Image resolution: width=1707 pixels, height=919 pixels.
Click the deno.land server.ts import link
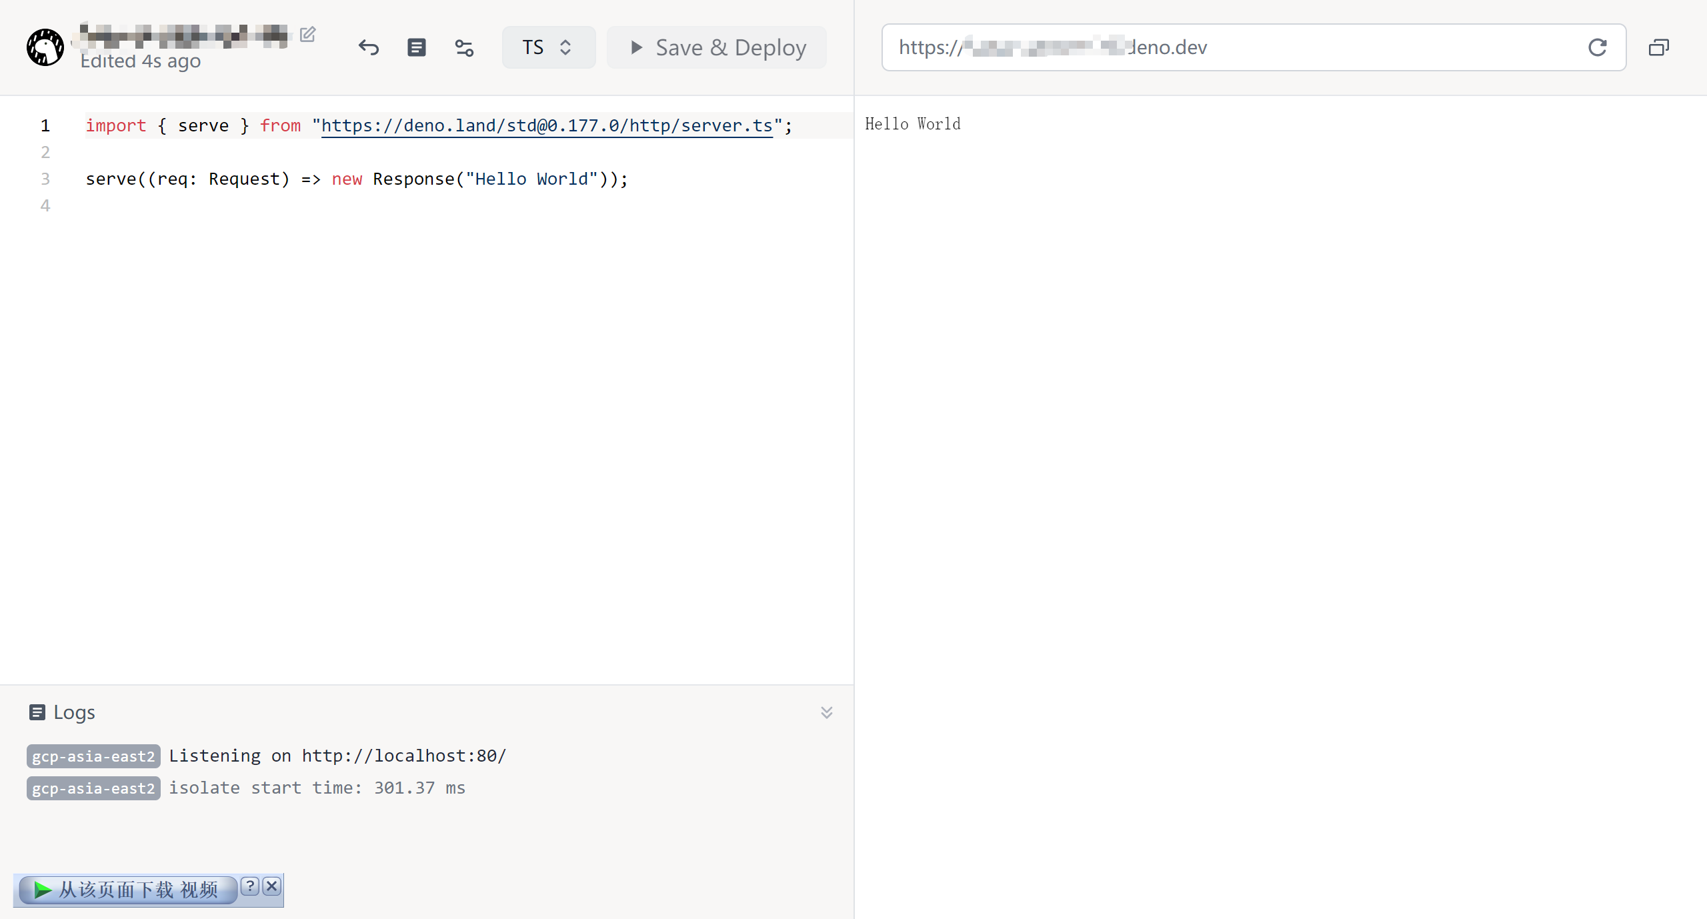(547, 125)
